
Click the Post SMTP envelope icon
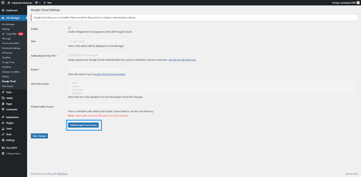tap(3, 148)
